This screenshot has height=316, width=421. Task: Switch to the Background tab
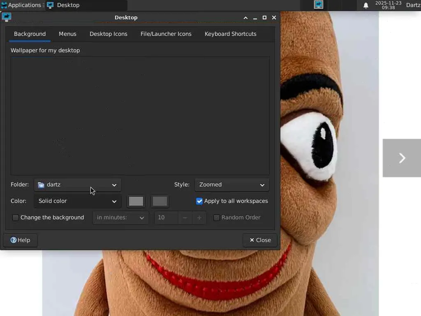pyautogui.click(x=30, y=34)
